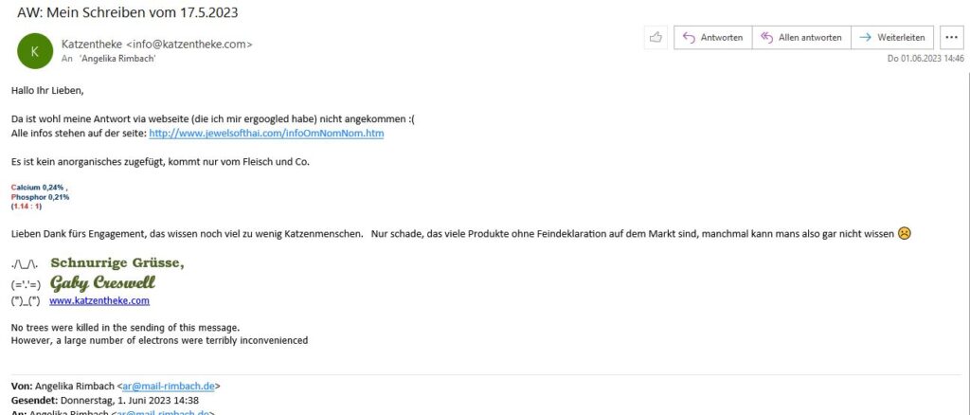Click sender name Katzentheke in header

click(x=92, y=44)
